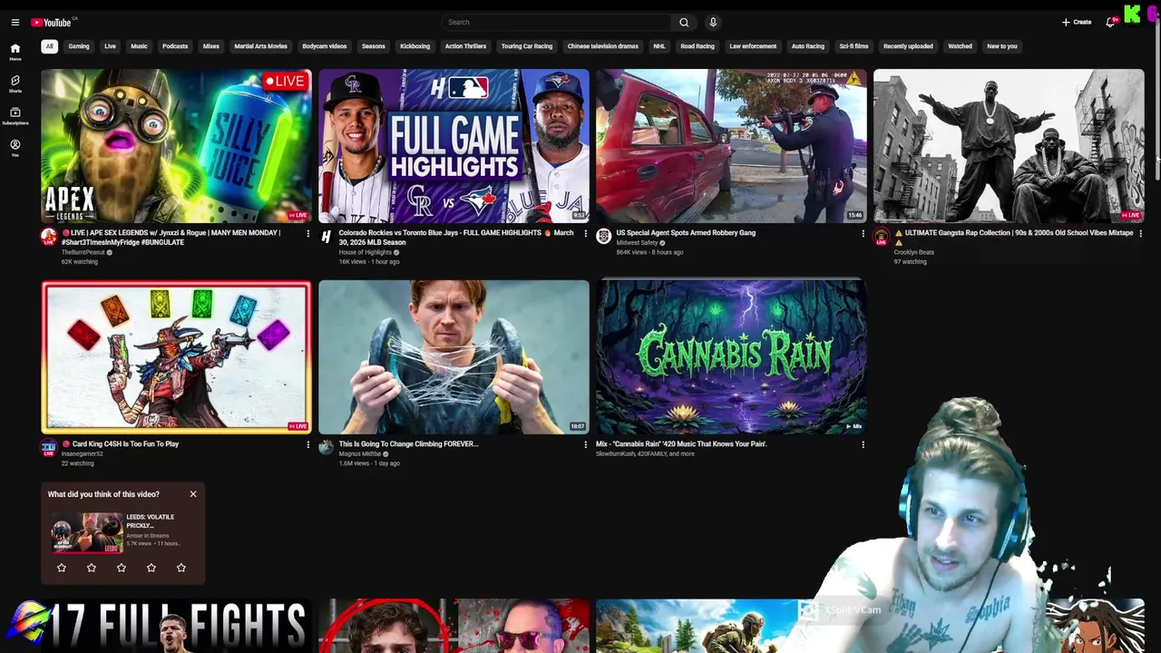Open the climbing video thumbnail
Image resolution: width=1161 pixels, height=653 pixels.
[454, 357]
